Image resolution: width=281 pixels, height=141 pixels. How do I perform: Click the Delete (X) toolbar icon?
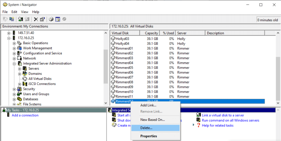[x=36, y=19]
